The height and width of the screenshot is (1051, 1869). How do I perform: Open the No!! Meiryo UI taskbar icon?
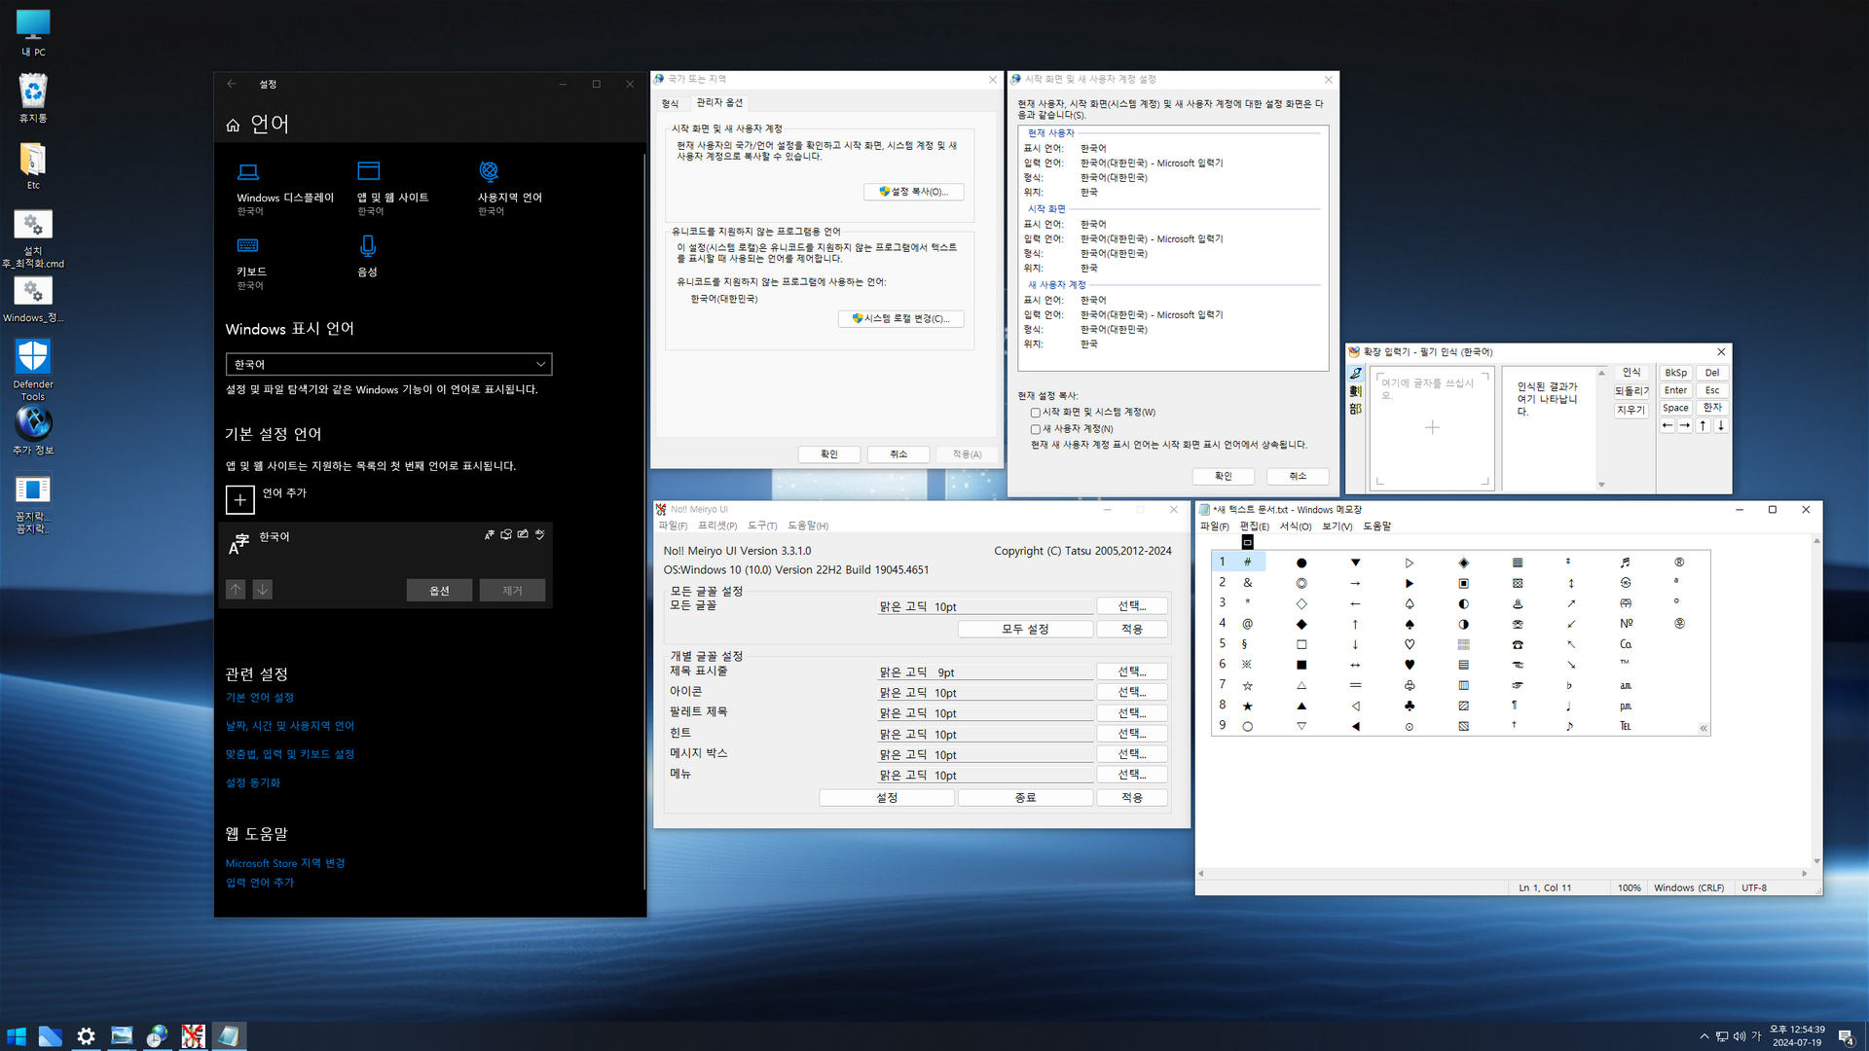tap(193, 1036)
